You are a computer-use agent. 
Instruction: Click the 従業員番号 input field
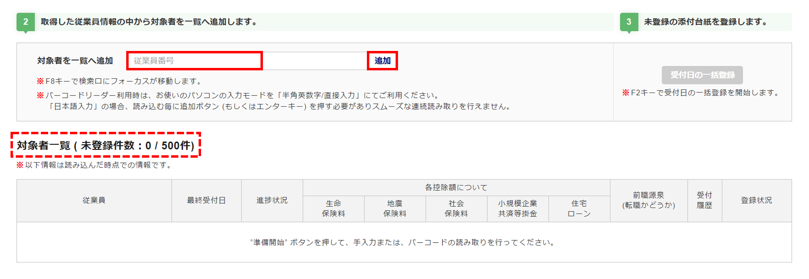[x=248, y=61]
